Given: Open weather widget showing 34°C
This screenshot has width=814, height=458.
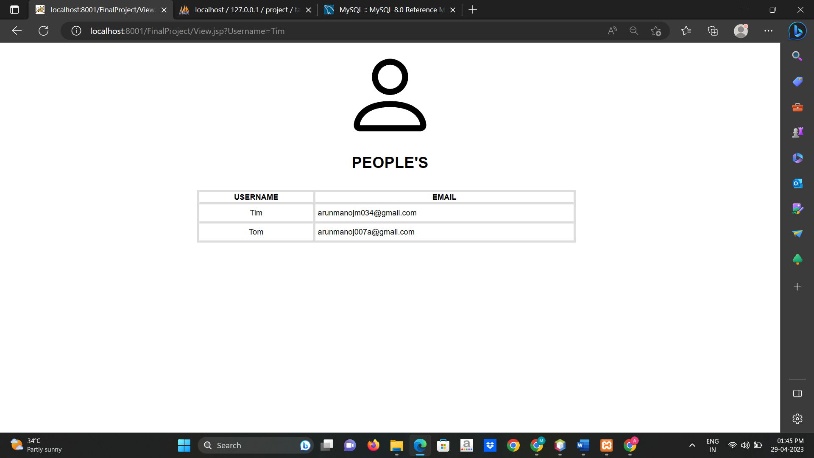Looking at the screenshot, I should (36, 445).
